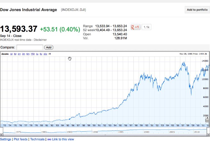The width and height of the screenshot is (210, 141).
Task: Click Link to this view
Action: pyautogui.click(x=63, y=139)
